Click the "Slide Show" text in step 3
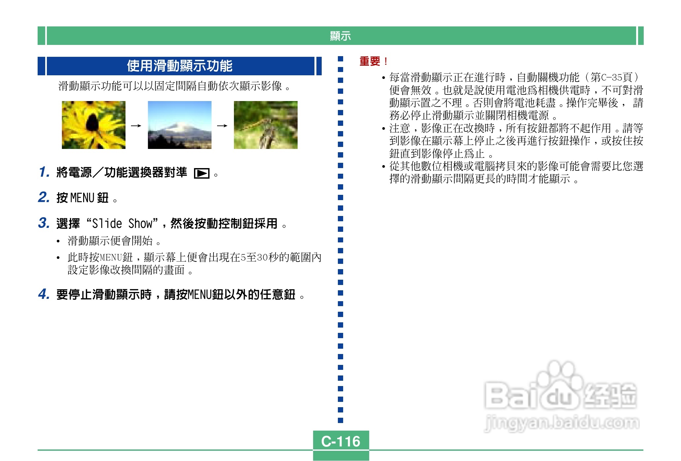 pyautogui.click(x=122, y=224)
